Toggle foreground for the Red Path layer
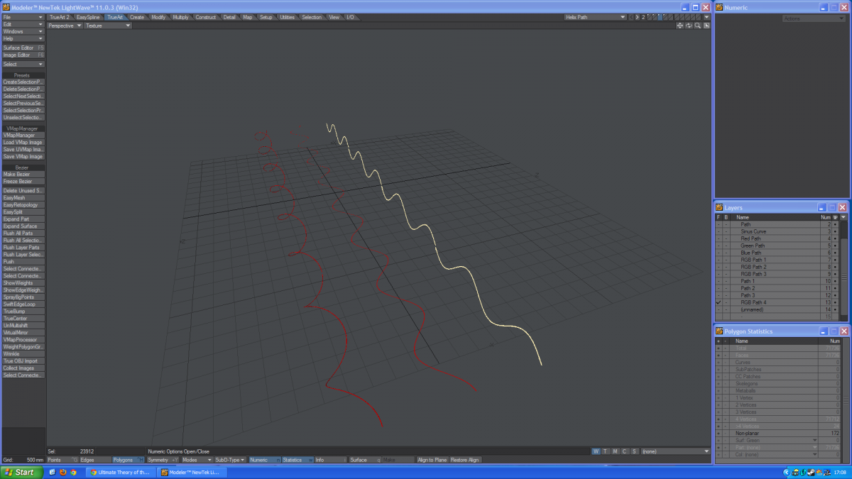852x479 pixels. tap(719, 238)
